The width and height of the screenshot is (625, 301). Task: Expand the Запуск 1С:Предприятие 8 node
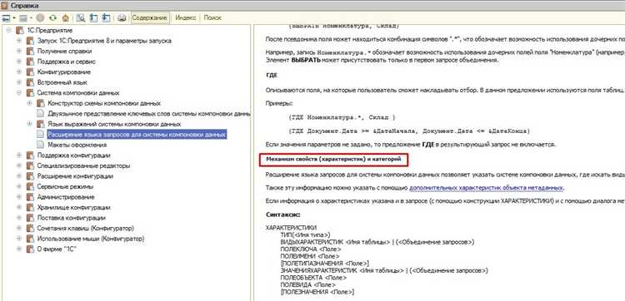point(18,41)
